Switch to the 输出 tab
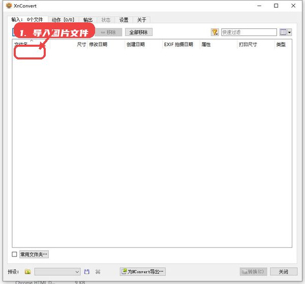The height and width of the screenshot is (284, 305). click(x=88, y=20)
